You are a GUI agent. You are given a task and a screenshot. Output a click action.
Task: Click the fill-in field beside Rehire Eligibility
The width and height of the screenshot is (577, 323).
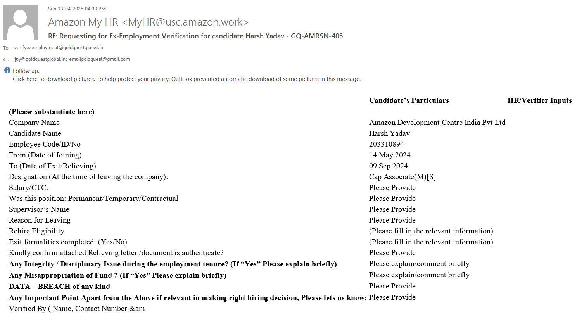[x=431, y=231]
